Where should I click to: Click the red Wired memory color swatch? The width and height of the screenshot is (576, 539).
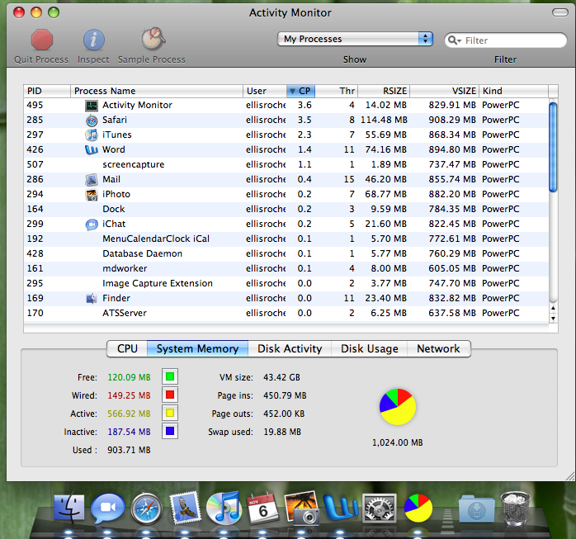[170, 395]
